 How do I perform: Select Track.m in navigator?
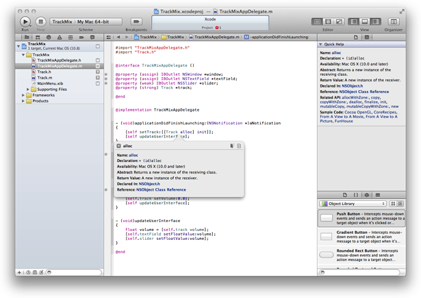click(x=59, y=78)
